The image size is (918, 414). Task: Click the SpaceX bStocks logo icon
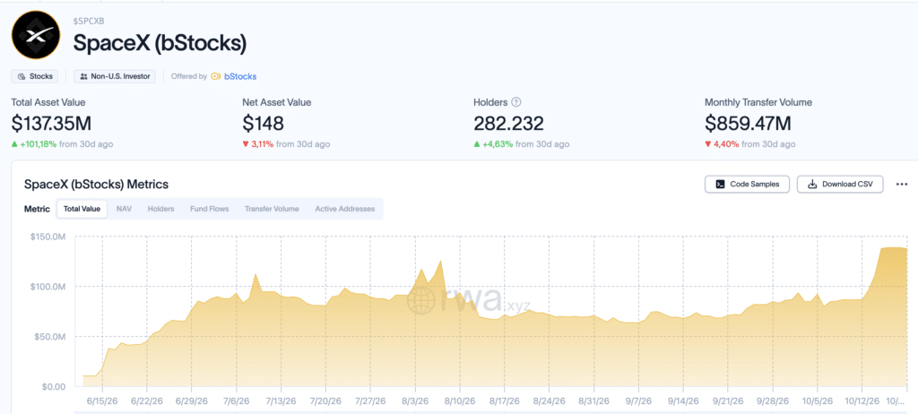(x=36, y=35)
